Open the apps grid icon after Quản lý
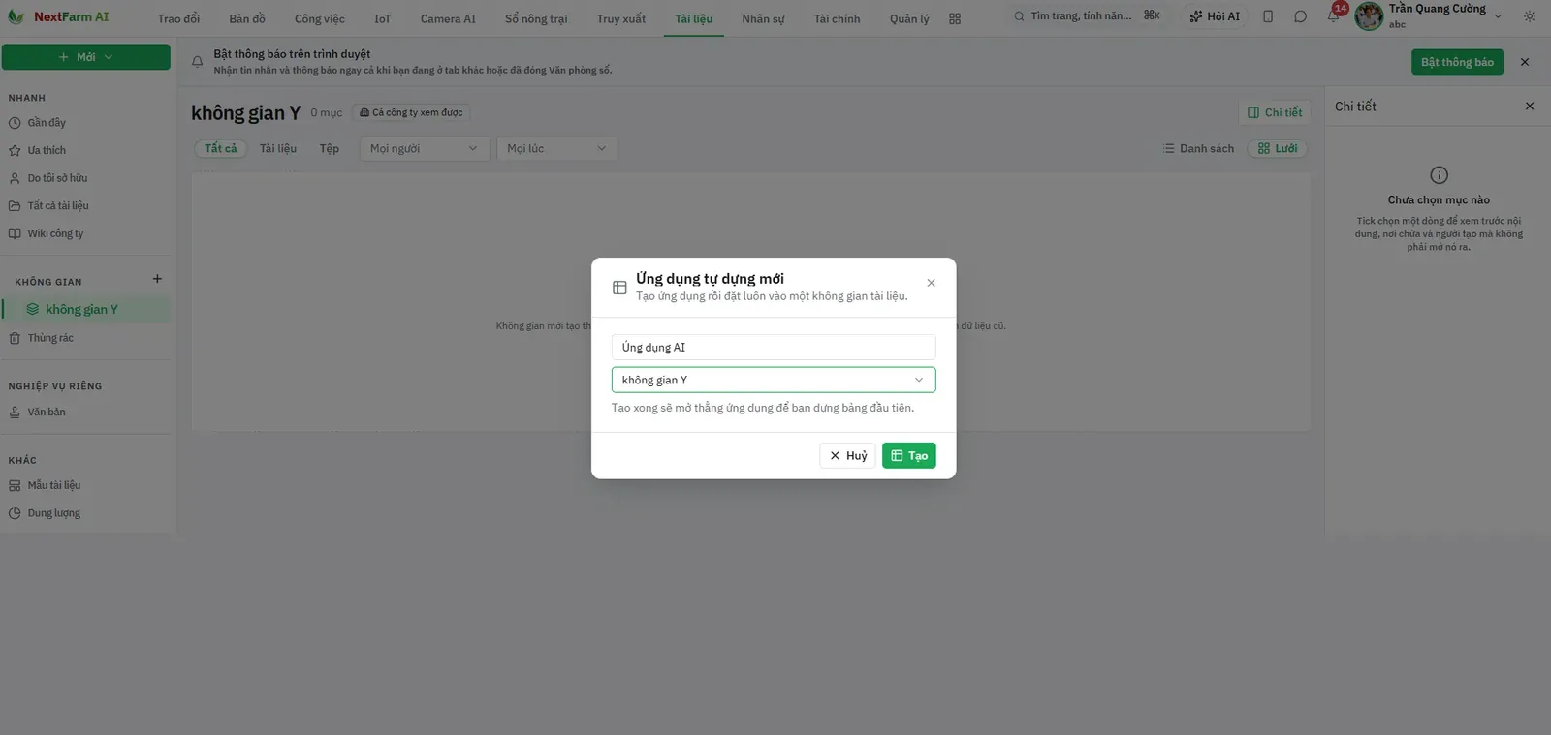This screenshot has height=735, width=1551. coord(955,18)
